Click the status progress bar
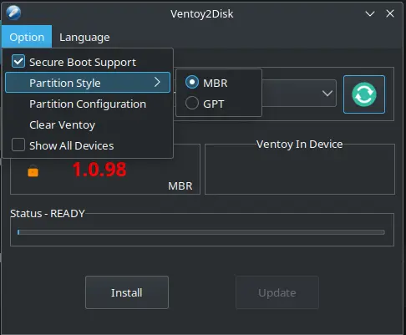This screenshot has width=406, height=335. pos(201,232)
